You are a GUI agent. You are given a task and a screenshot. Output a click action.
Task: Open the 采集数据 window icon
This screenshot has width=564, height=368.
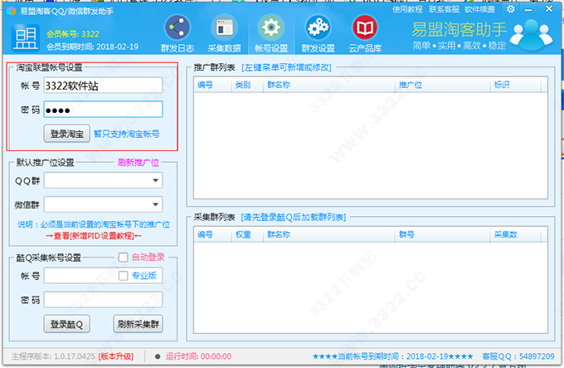point(224,27)
